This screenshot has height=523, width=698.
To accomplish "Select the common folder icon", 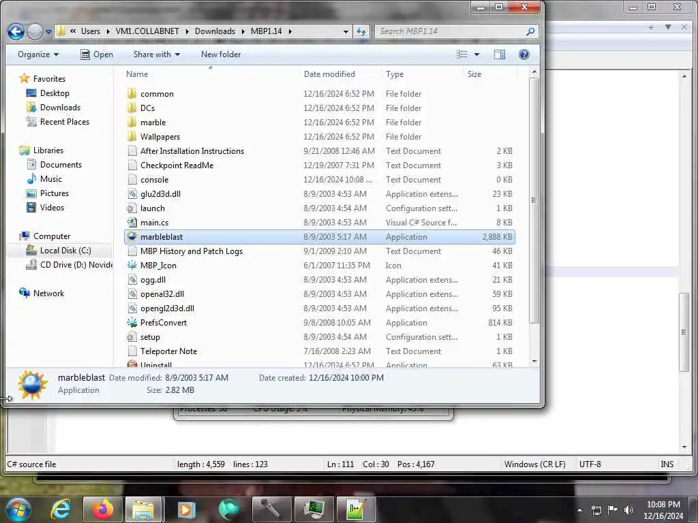I will pyautogui.click(x=132, y=93).
